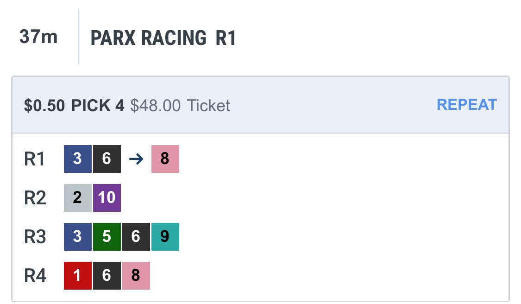This screenshot has height=304, width=521.
Task: Select horse 2 chip in race R2
Action: pos(77,197)
